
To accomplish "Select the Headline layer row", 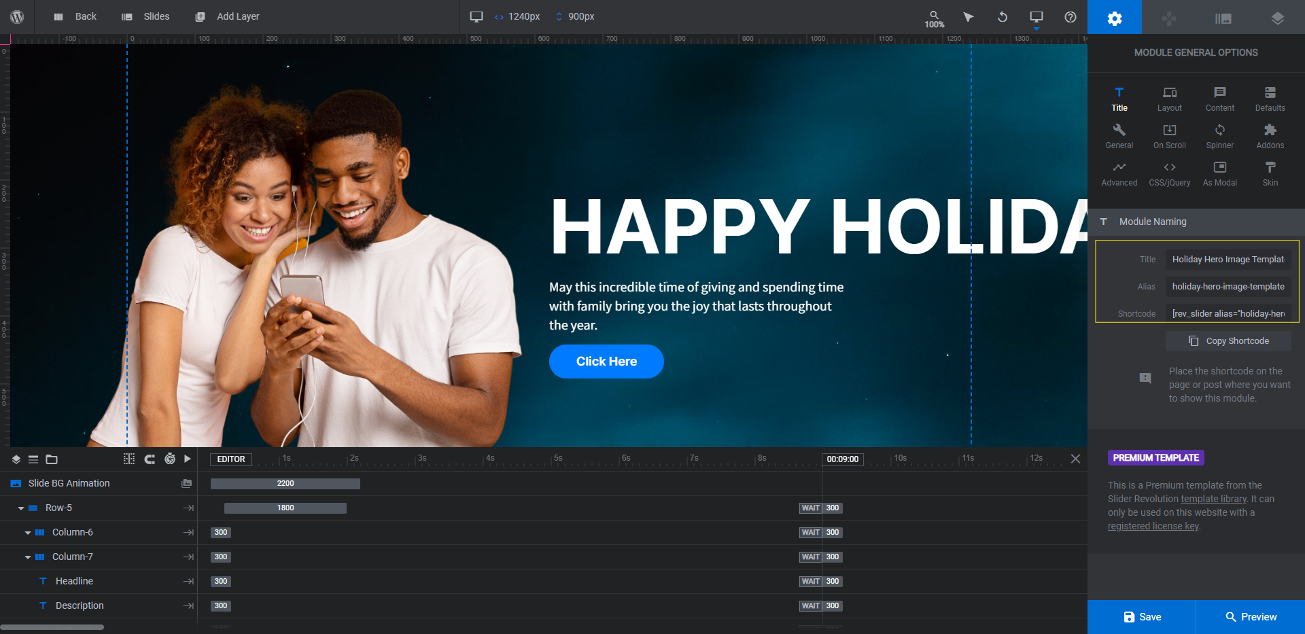I will pos(99,581).
